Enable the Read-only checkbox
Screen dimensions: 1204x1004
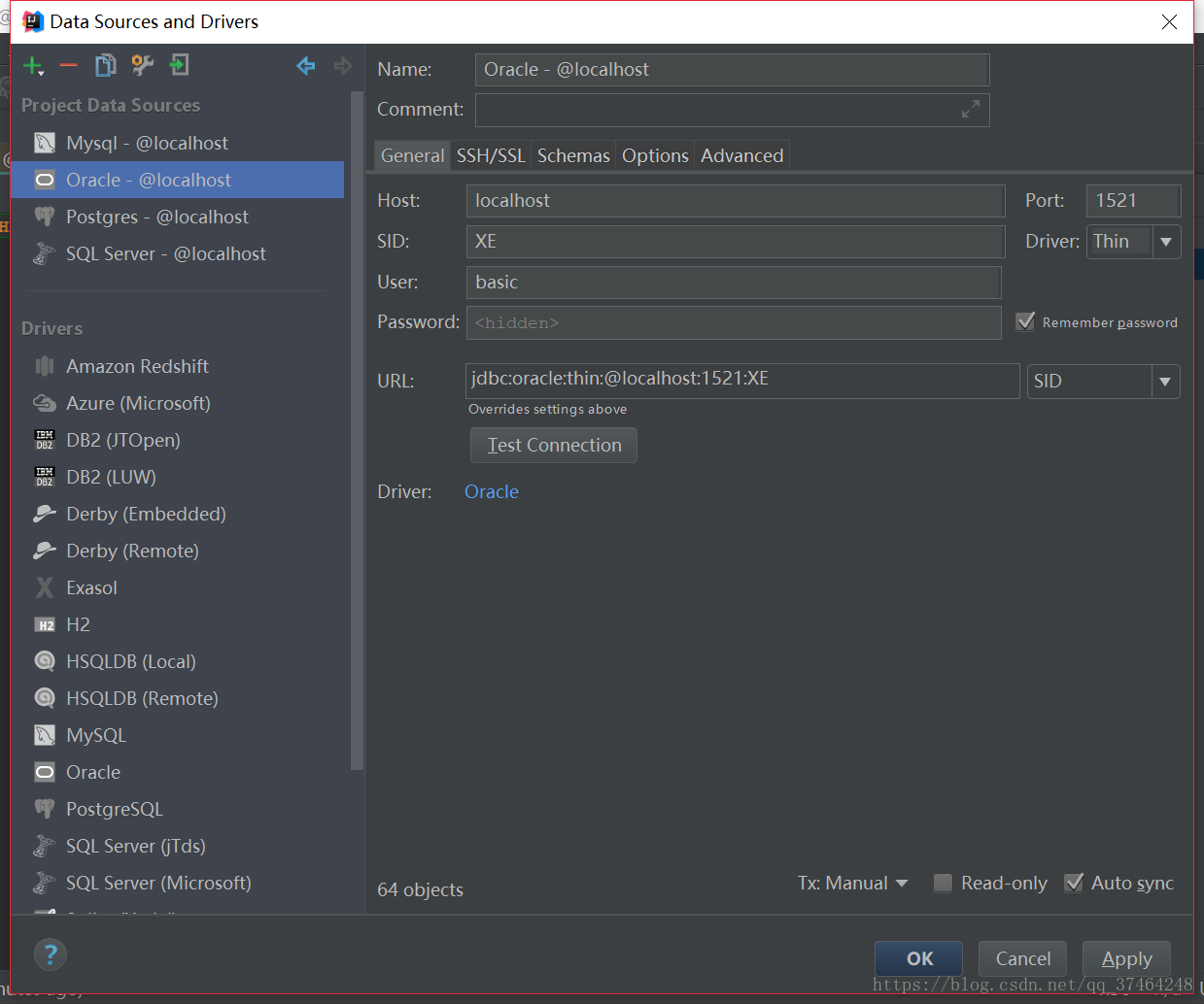[943, 883]
